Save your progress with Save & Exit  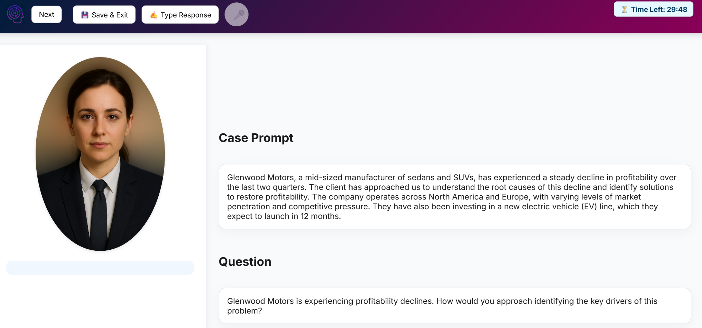pos(104,14)
